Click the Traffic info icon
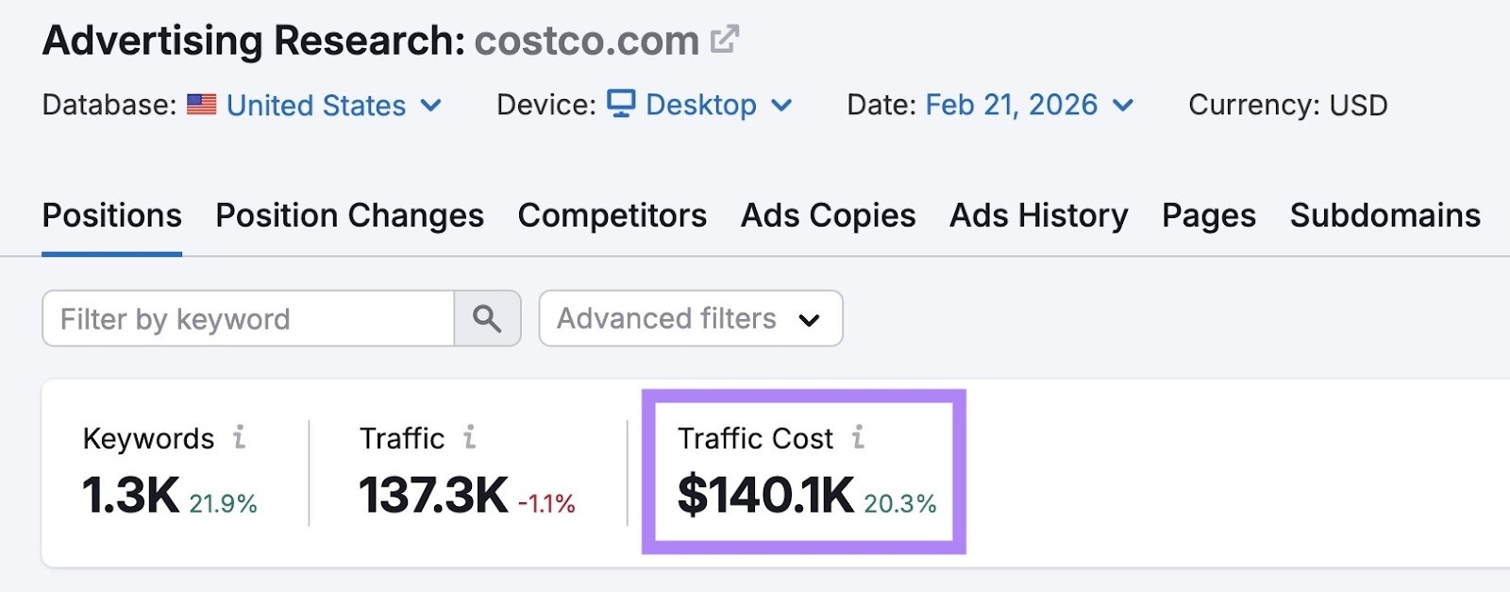This screenshot has width=1510, height=592. click(x=469, y=437)
